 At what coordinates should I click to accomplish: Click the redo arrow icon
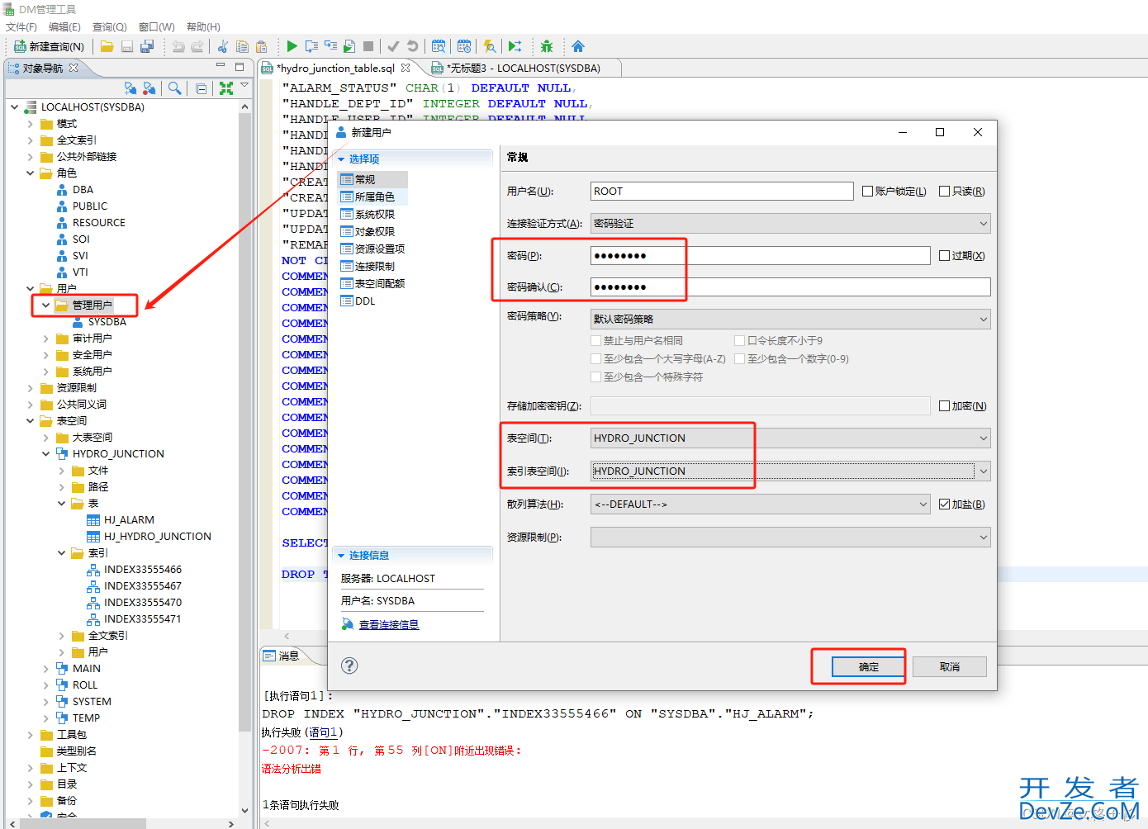pos(197,46)
